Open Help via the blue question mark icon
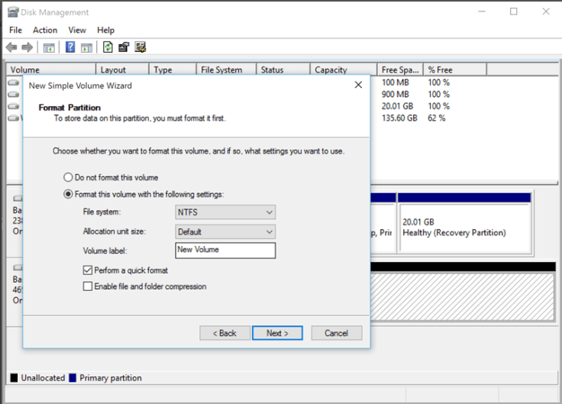 70,47
